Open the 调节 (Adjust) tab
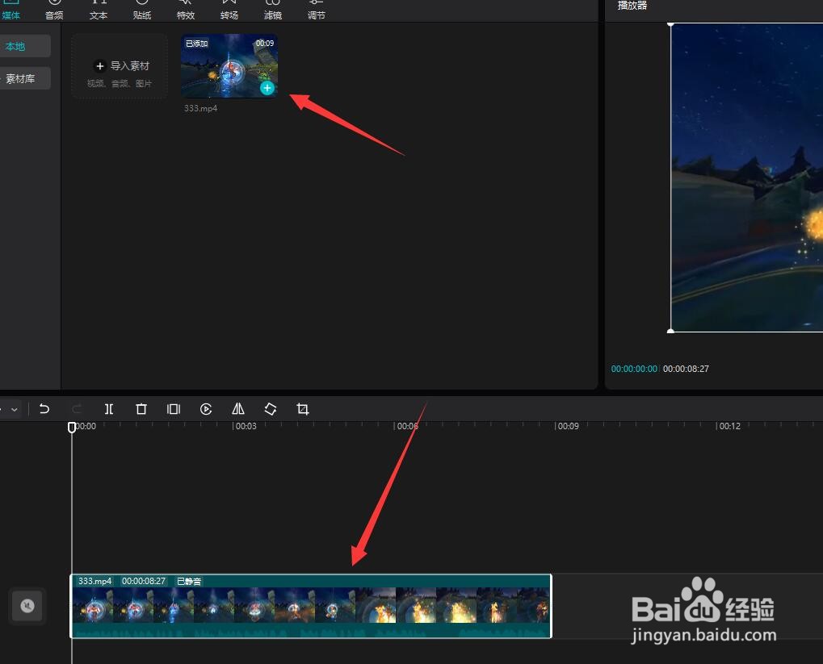 pyautogui.click(x=316, y=10)
